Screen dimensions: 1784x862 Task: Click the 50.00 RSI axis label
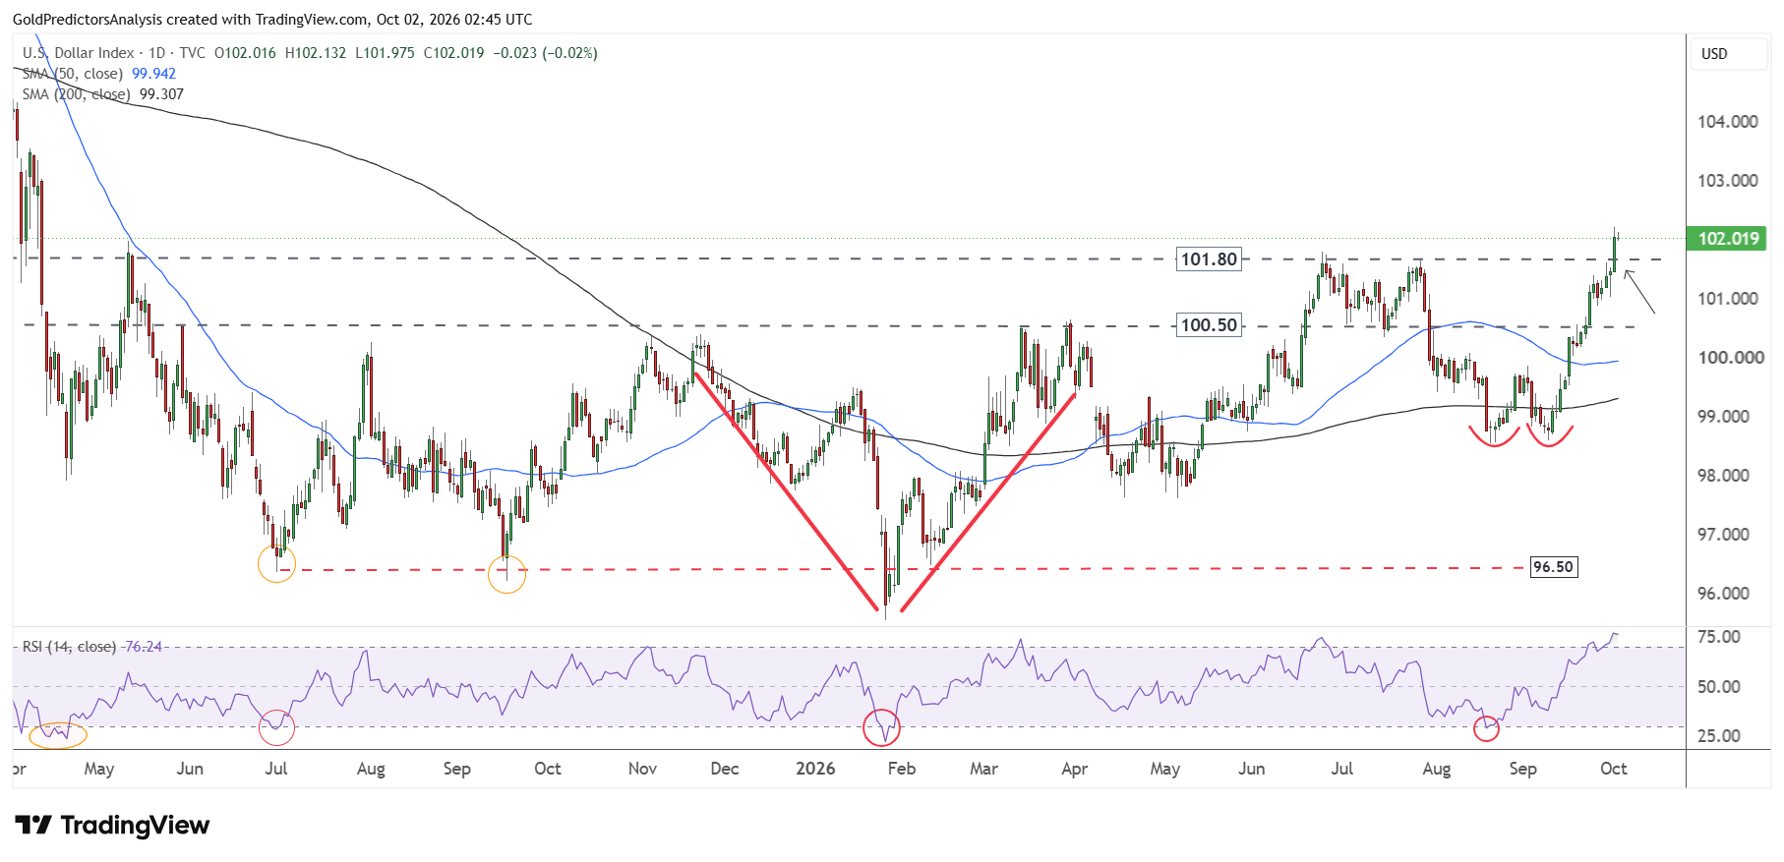tap(1719, 687)
